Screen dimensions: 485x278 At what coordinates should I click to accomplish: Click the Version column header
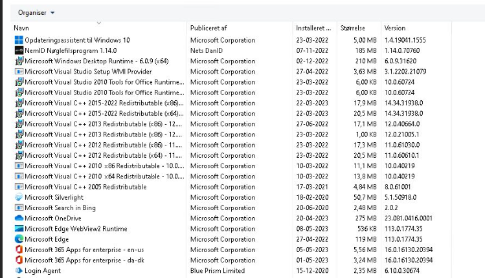(x=395, y=28)
